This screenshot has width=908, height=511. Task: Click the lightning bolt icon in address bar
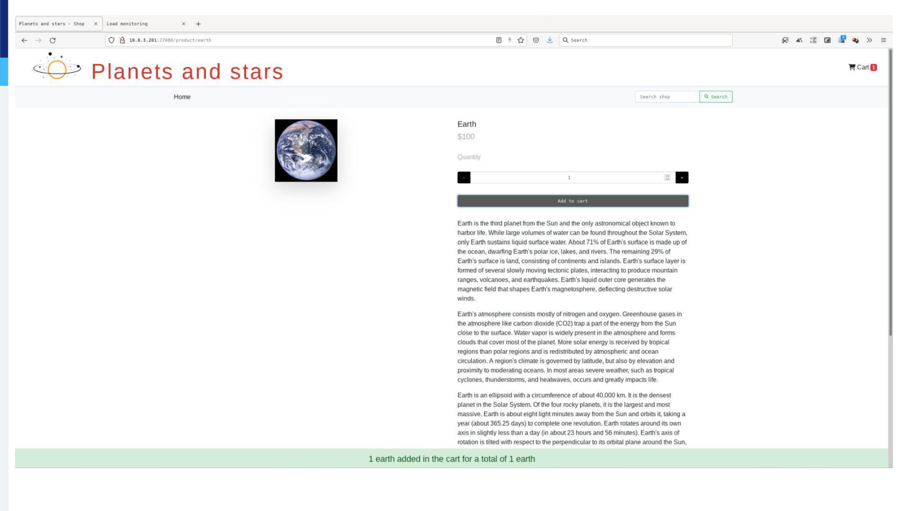509,40
